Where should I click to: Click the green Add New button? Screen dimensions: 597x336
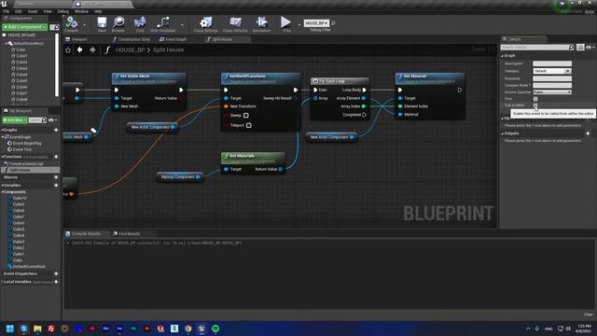pos(15,120)
